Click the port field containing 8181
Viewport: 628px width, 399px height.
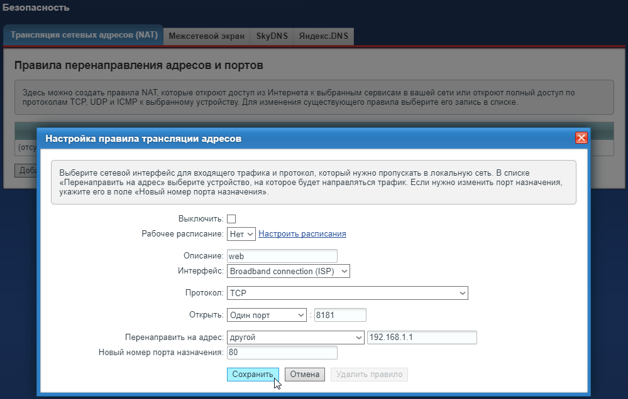tap(340, 314)
